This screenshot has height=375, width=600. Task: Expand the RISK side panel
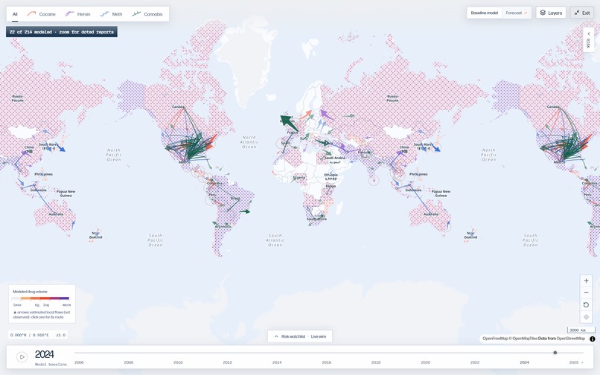point(589,39)
